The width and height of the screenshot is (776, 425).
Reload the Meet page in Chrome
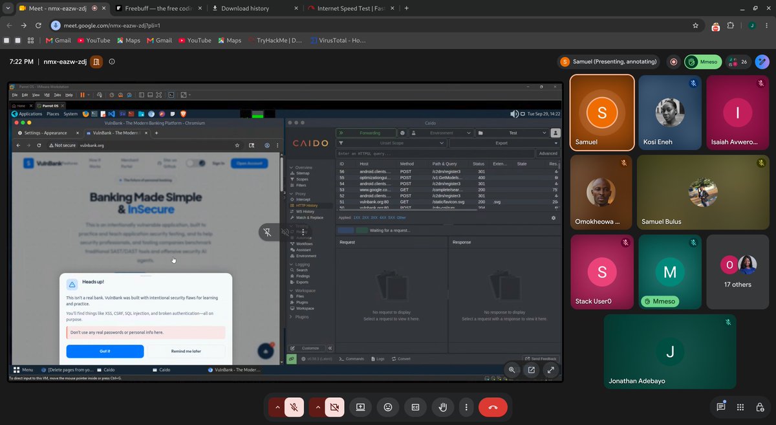[39, 25]
